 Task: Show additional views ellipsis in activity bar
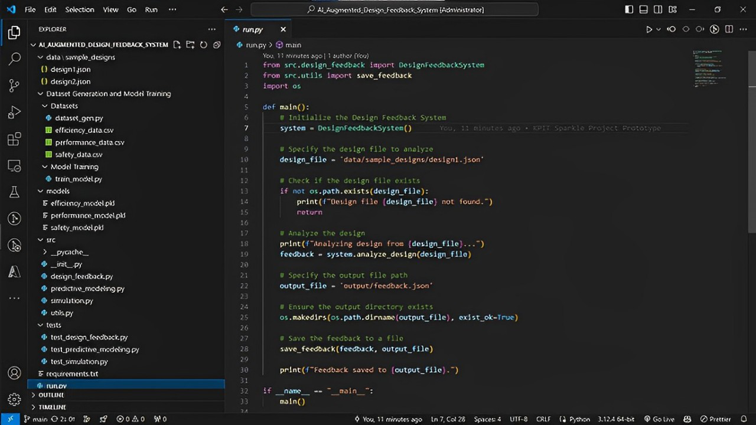(x=14, y=299)
